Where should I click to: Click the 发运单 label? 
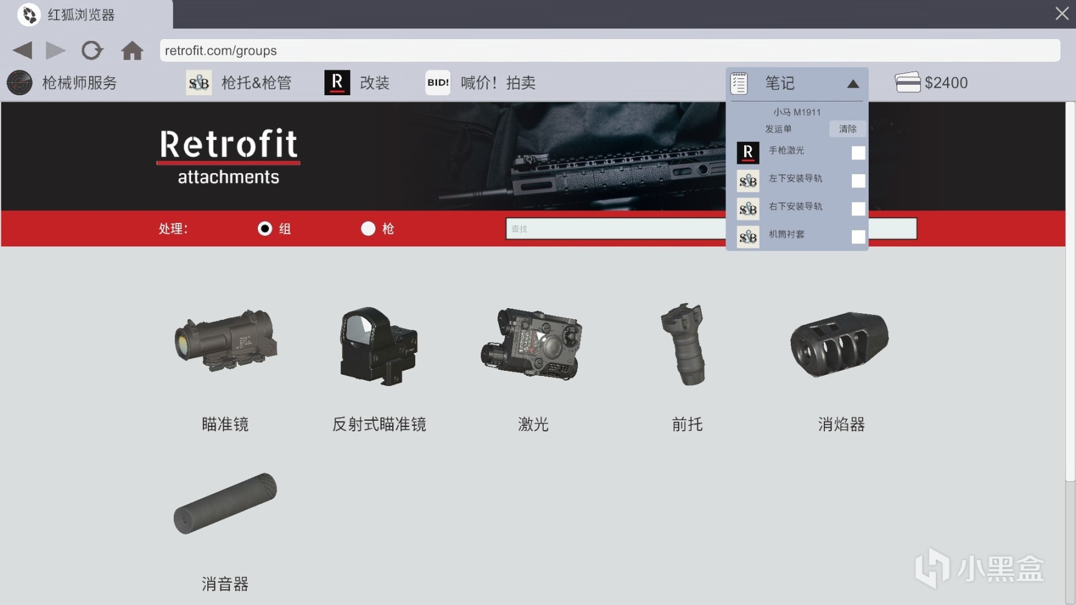(x=778, y=129)
